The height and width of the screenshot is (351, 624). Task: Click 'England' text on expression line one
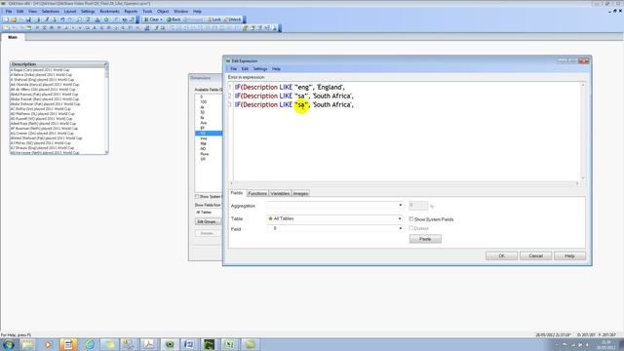(331, 87)
